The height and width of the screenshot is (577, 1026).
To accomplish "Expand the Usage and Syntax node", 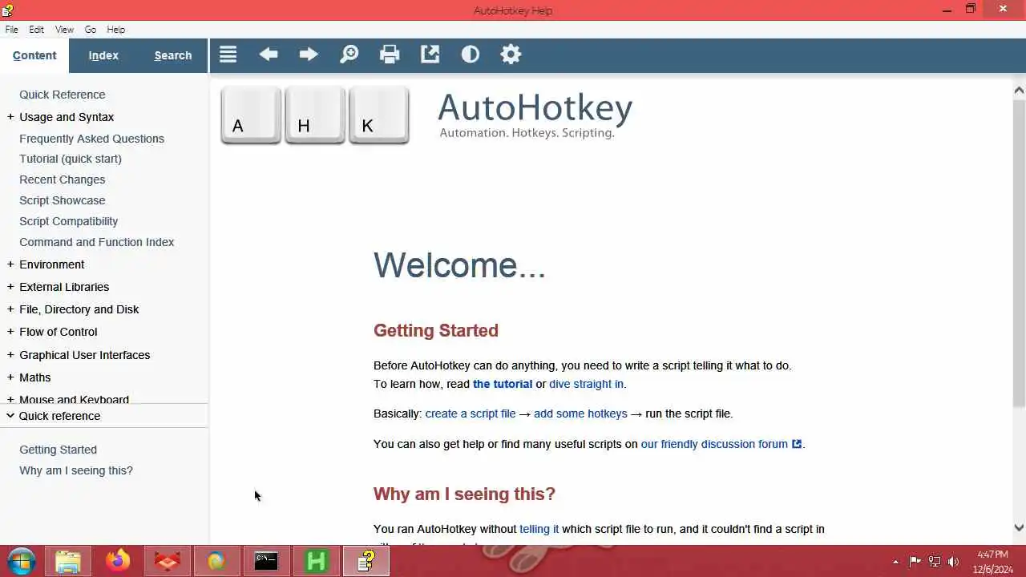I will tap(10, 117).
